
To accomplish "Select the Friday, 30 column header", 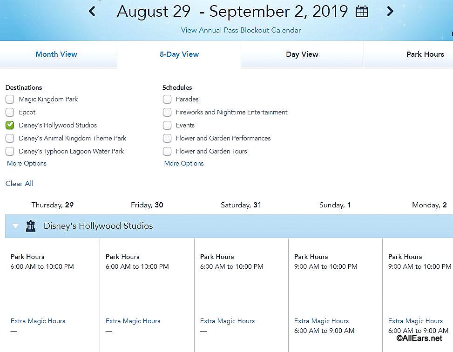I will [147, 205].
